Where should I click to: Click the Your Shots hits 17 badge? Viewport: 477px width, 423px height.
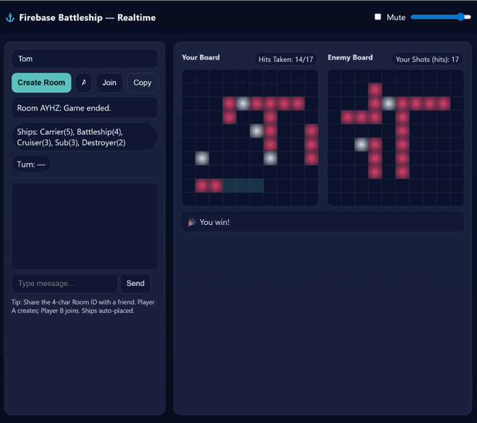click(x=427, y=59)
